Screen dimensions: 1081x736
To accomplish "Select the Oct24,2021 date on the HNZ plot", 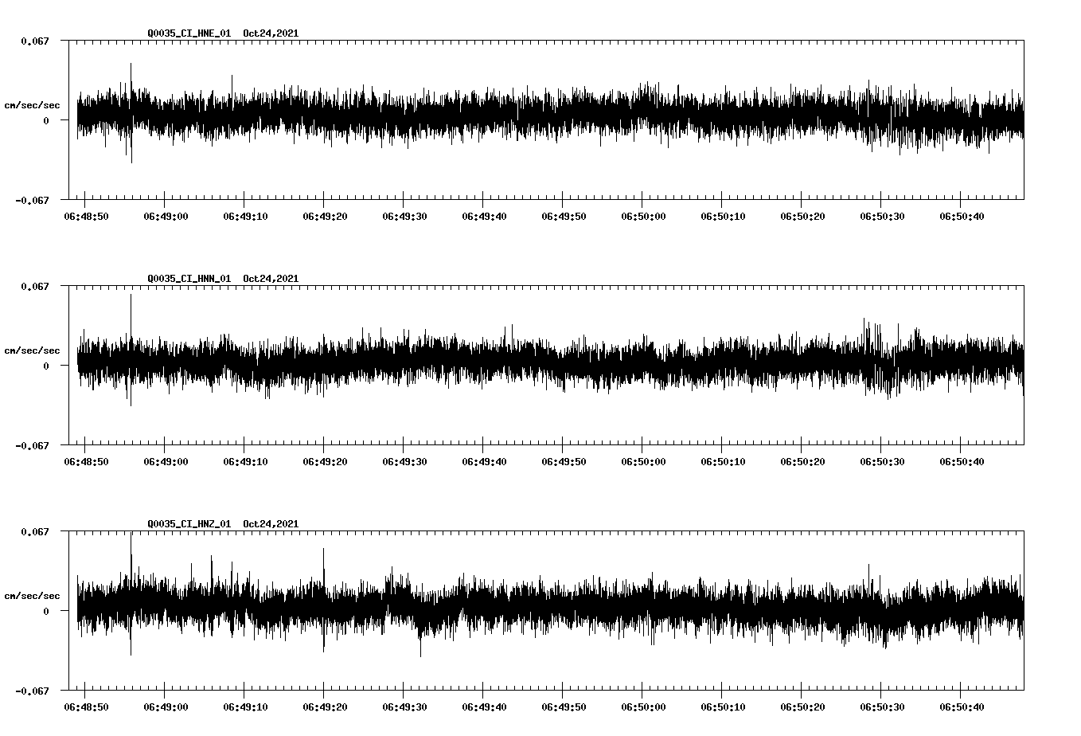I will click(x=271, y=524).
